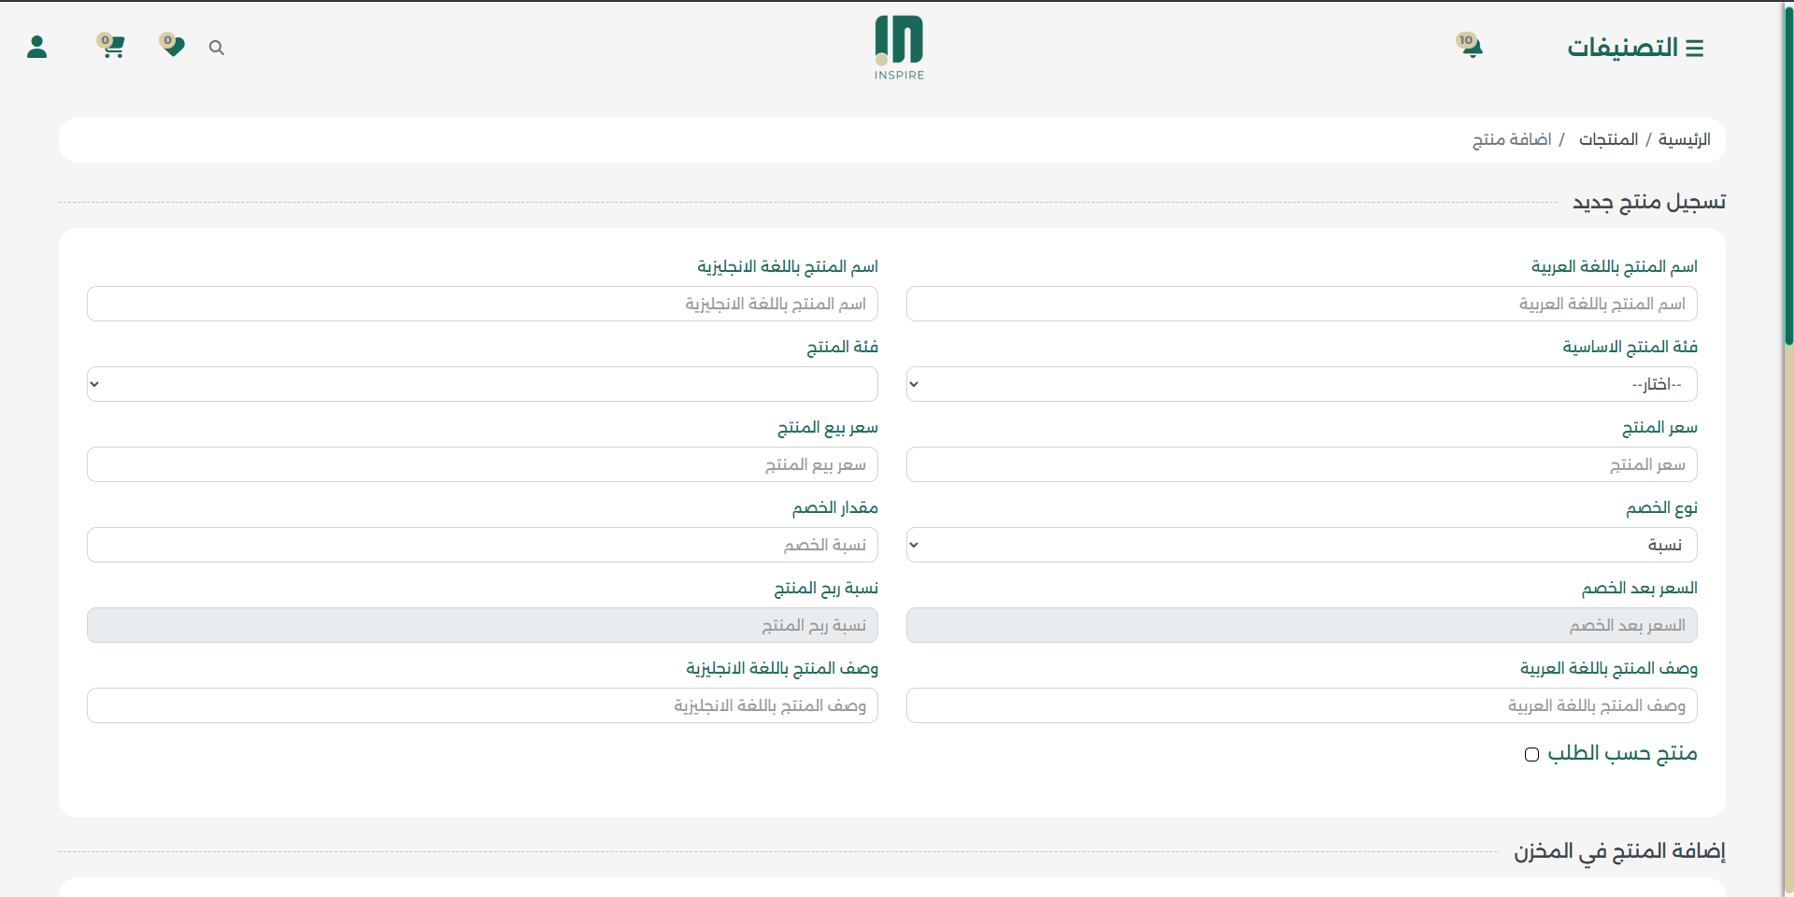Expand the فئة المنتج dropdown
Viewport: 1794px width, 897px height.
[482, 384]
